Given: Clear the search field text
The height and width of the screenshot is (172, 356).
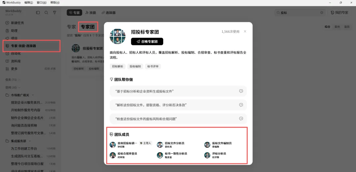Looking at the screenshot, I should coord(322,13).
